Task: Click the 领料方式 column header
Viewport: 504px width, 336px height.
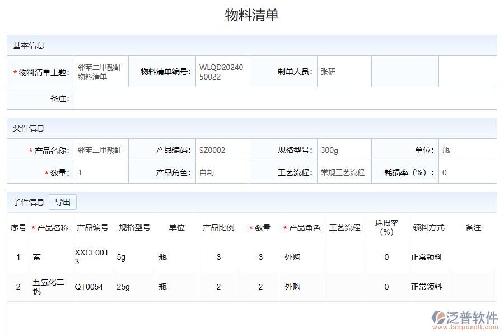Action: tap(428, 228)
